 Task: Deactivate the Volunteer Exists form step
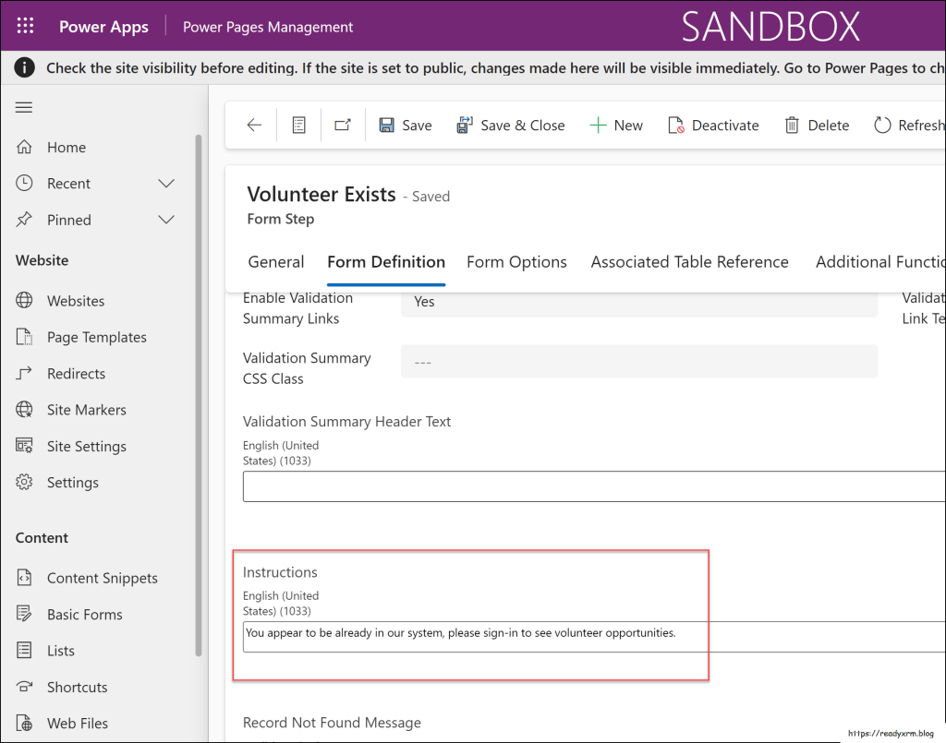(713, 126)
